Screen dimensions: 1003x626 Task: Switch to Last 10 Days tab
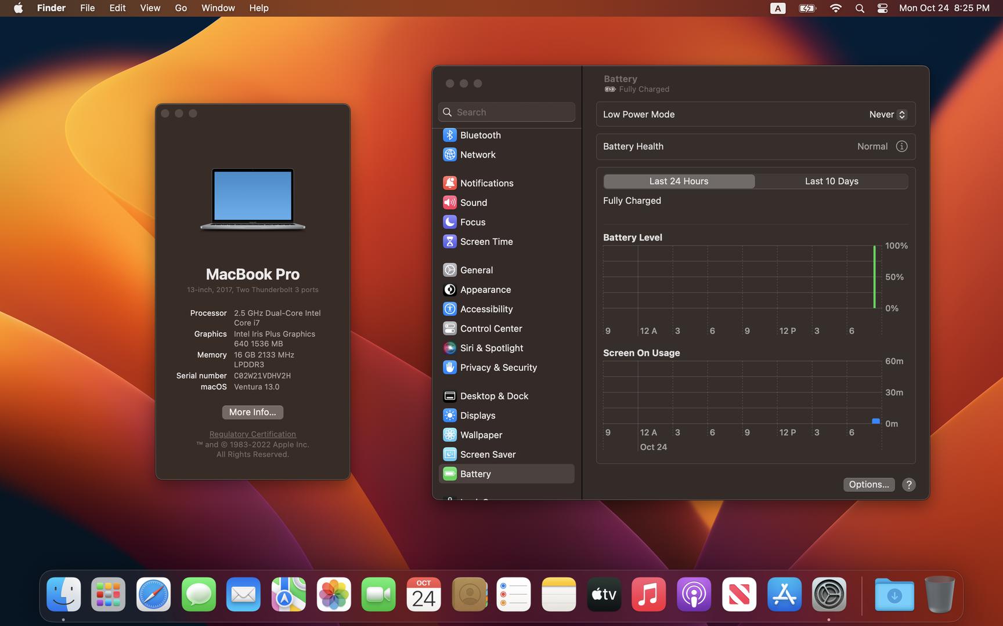(832, 181)
